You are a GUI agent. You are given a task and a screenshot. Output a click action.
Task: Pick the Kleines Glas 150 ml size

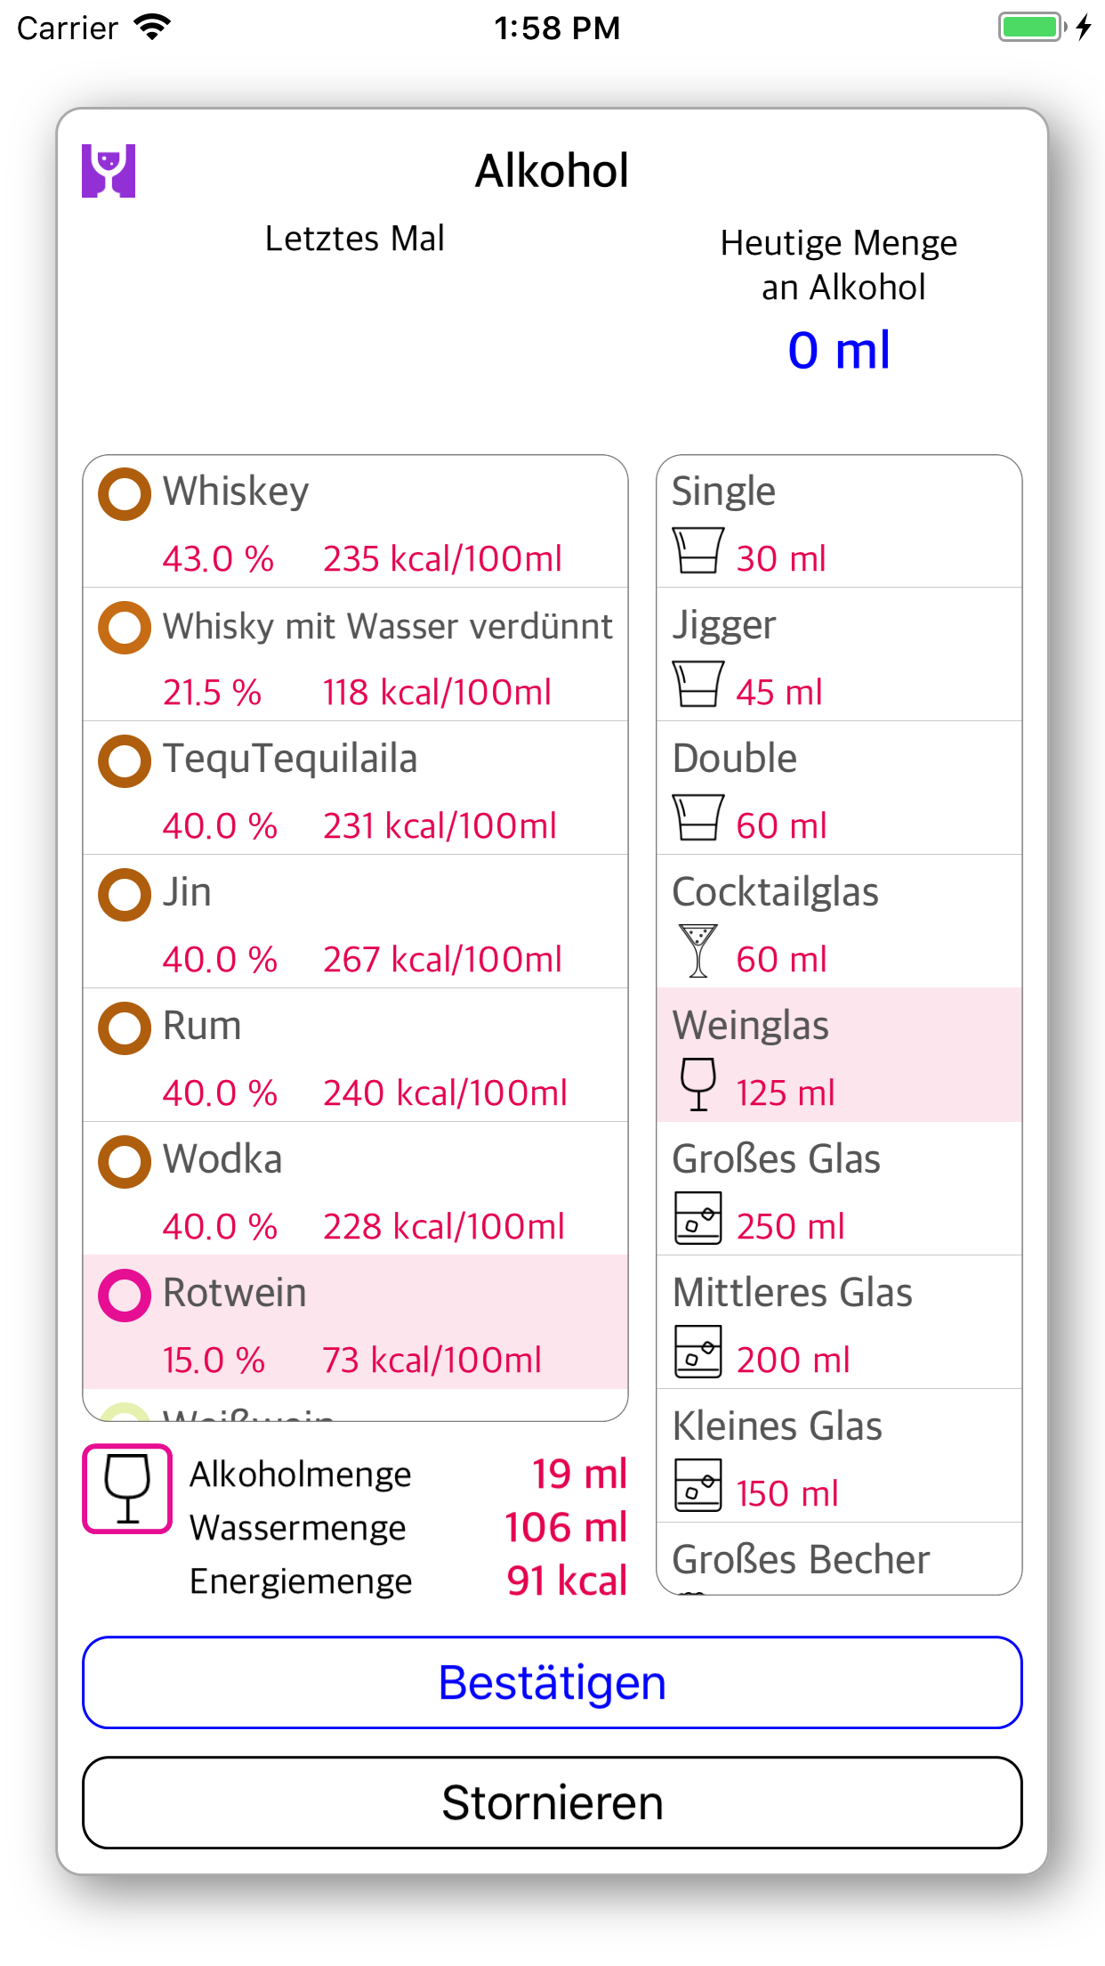[x=838, y=1456]
